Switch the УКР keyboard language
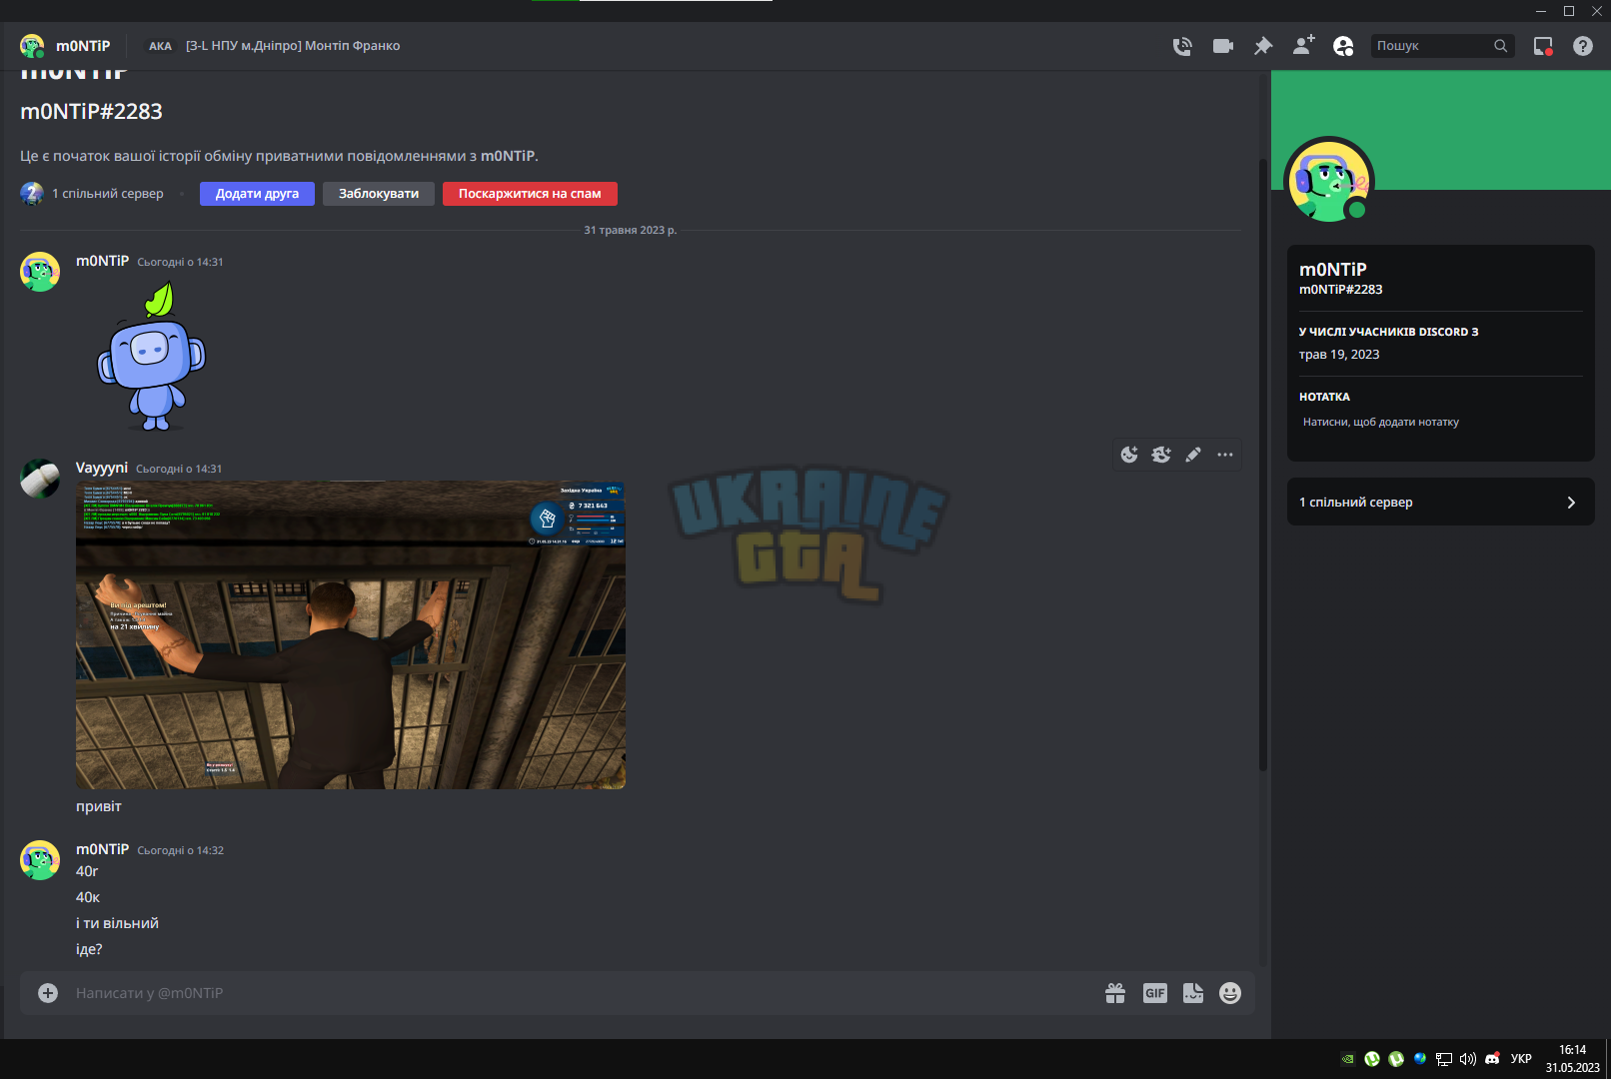Viewport: 1611px width, 1079px height. click(x=1521, y=1059)
